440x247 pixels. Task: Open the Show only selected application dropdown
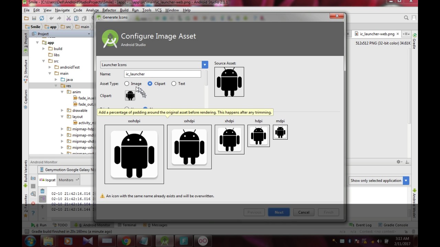click(x=406, y=180)
